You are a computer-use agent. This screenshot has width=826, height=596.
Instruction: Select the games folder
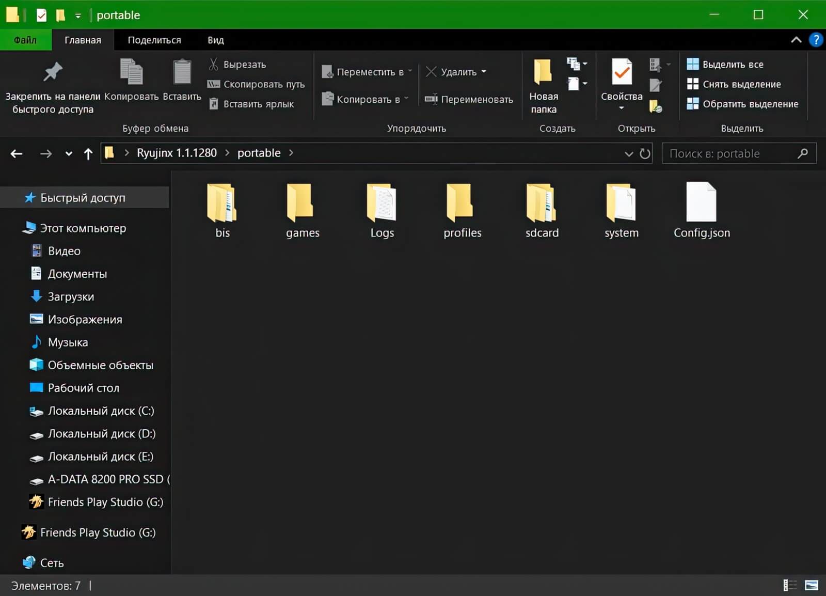(303, 210)
